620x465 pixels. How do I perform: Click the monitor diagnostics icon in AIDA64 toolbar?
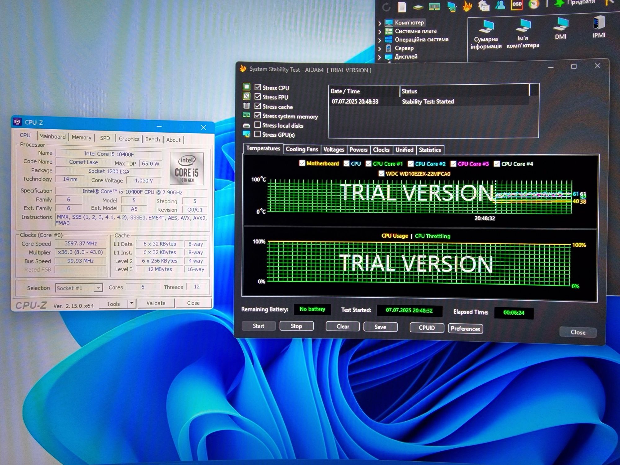[x=452, y=7]
